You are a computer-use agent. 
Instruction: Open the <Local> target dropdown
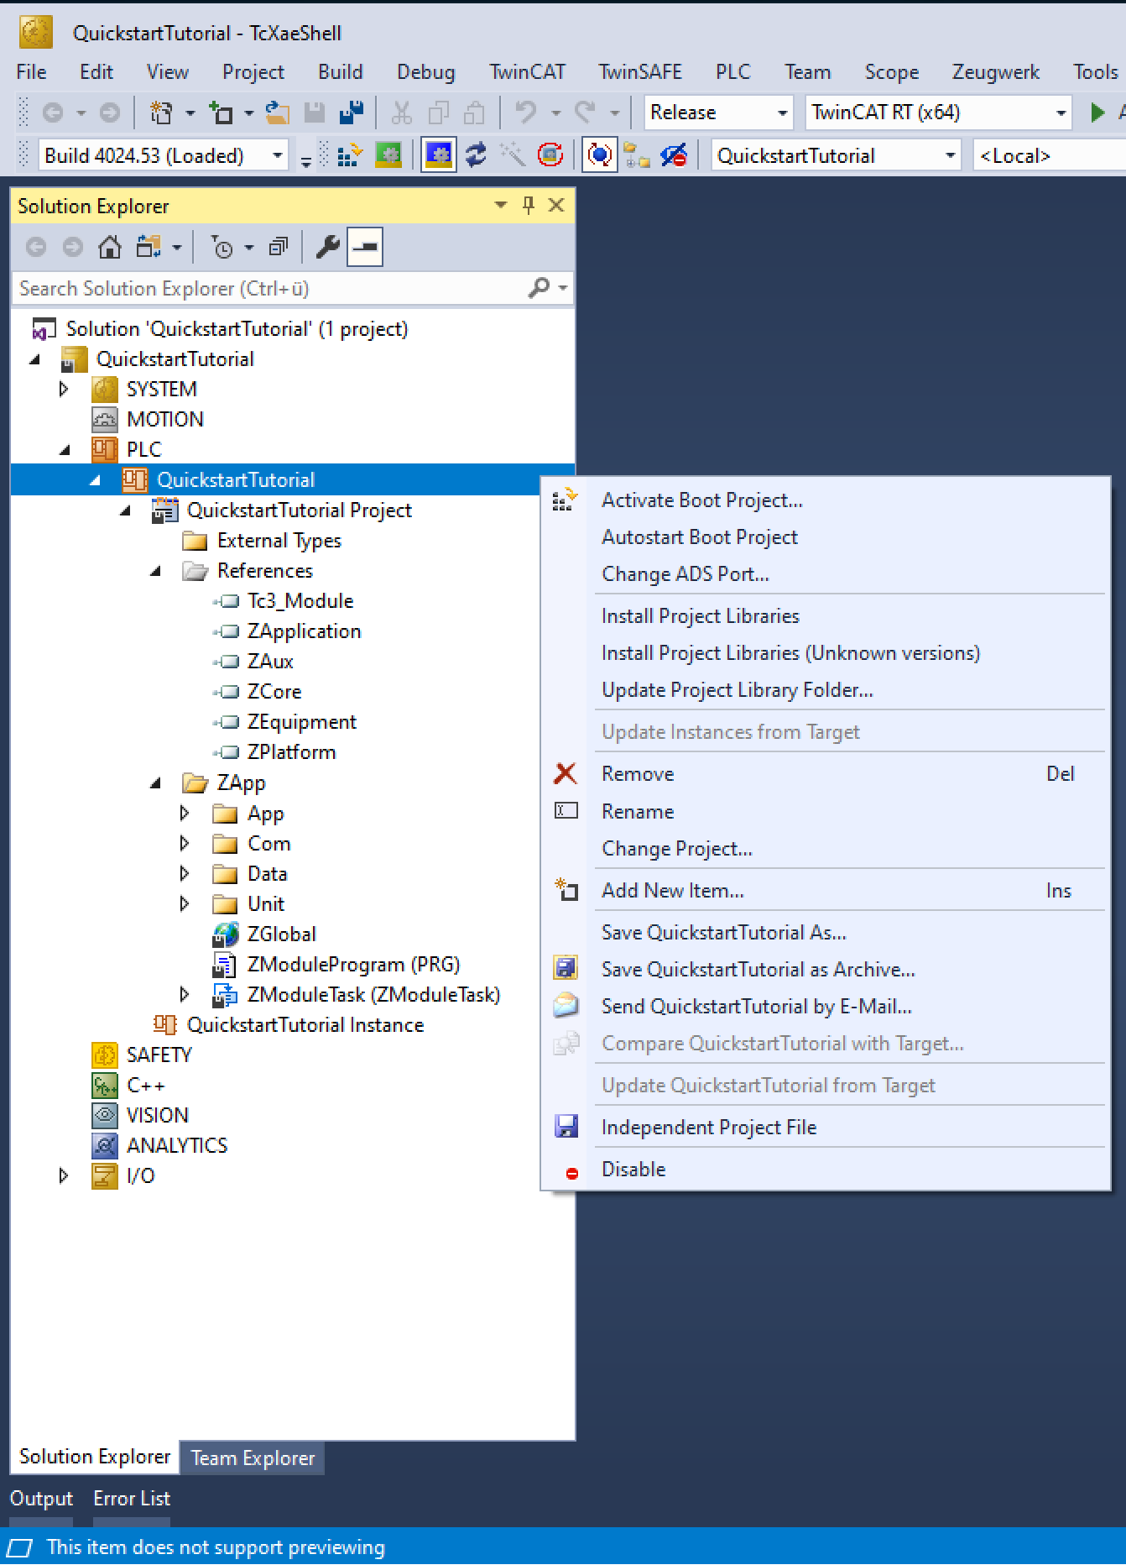1049,155
